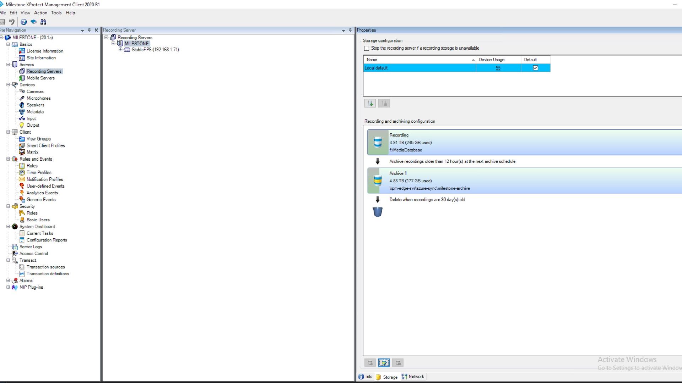Click the trash bin icon under retention

(x=378, y=212)
